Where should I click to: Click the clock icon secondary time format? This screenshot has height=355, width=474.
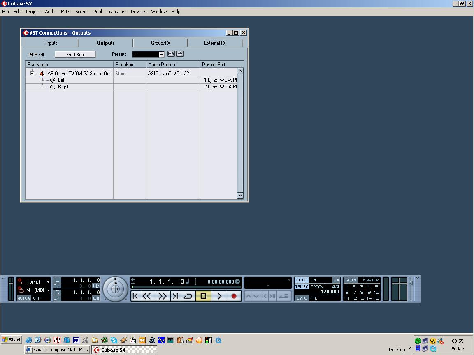237,281
